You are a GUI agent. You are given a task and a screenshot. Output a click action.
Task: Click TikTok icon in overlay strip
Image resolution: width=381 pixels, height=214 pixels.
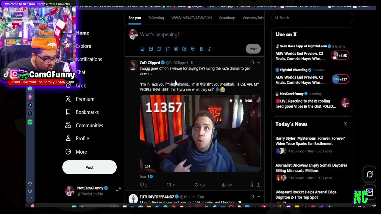(30, 105)
